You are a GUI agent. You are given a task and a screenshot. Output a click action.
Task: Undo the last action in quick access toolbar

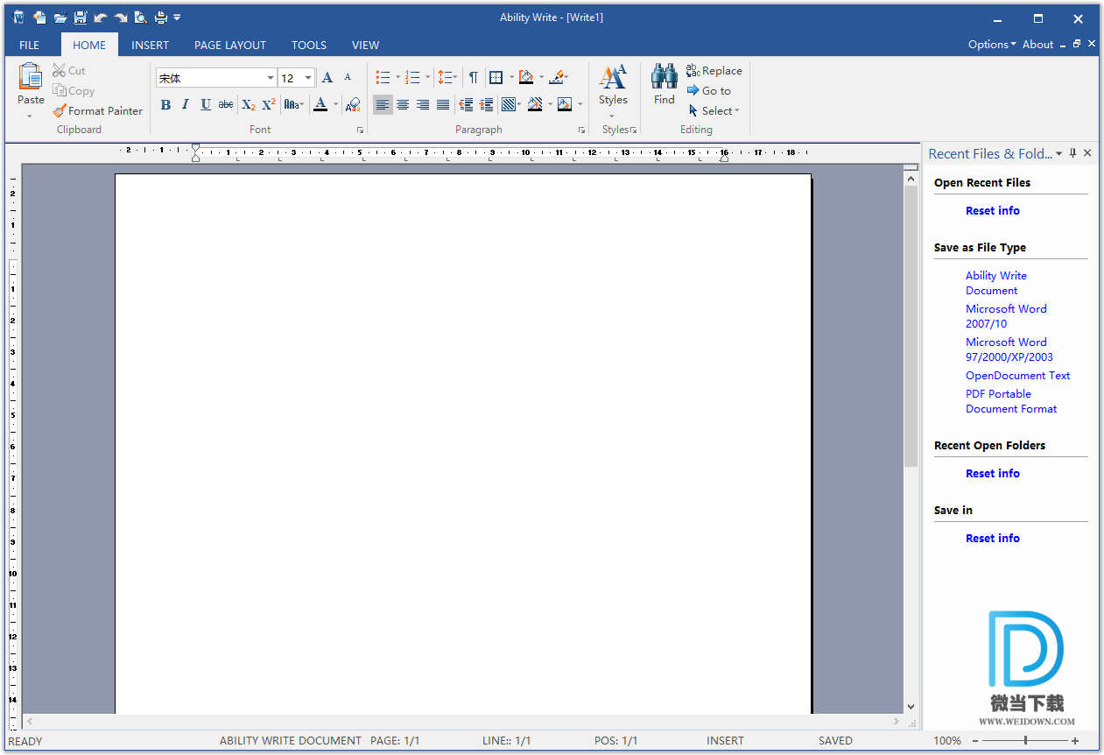click(x=101, y=18)
